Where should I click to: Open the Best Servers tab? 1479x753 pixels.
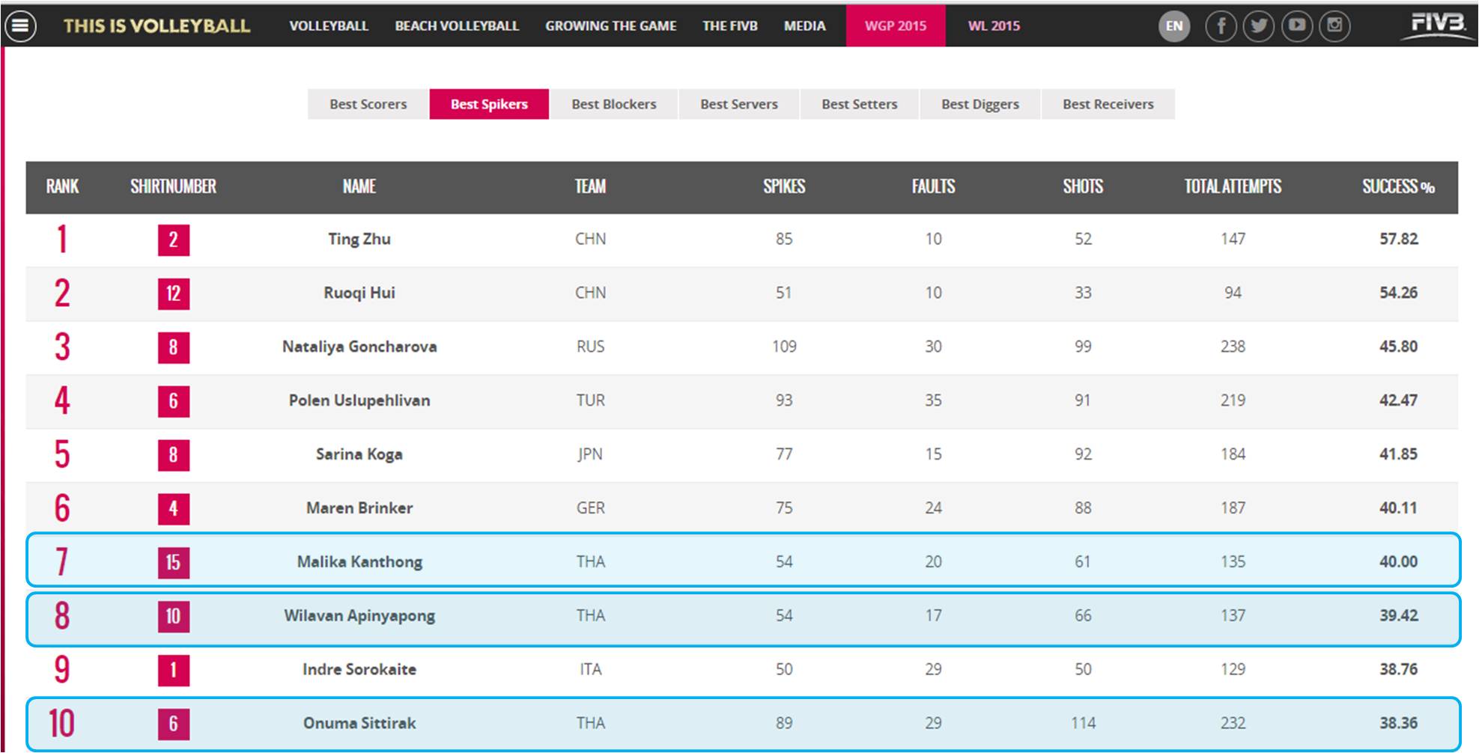click(x=738, y=104)
